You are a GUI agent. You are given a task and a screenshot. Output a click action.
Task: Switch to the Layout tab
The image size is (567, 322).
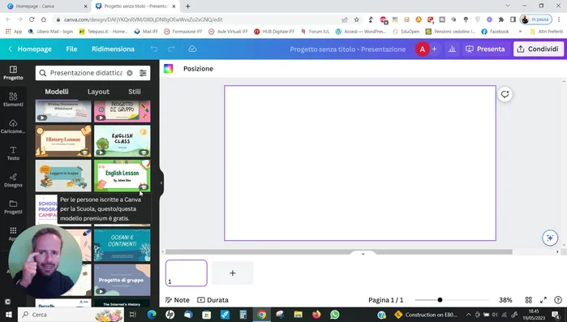coord(98,92)
